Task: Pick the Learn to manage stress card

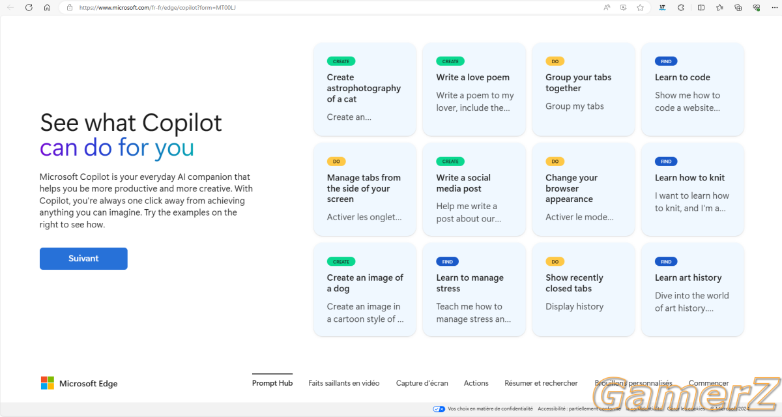Action: pos(474,290)
